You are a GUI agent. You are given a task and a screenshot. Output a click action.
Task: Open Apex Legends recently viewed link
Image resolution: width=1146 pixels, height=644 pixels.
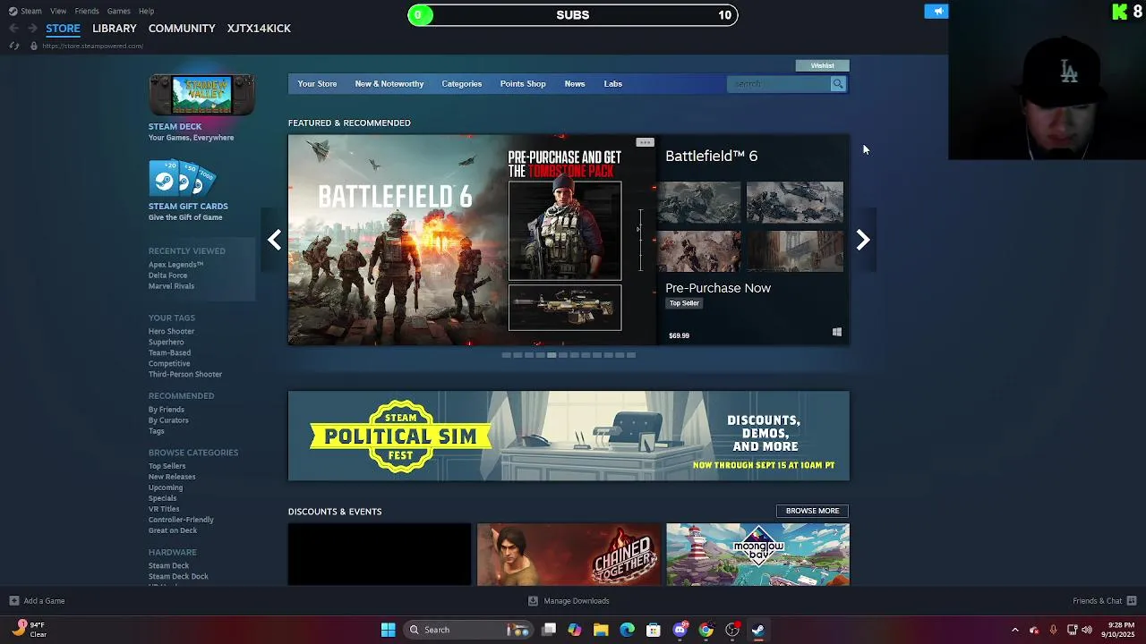pyautogui.click(x=175, y=265)
